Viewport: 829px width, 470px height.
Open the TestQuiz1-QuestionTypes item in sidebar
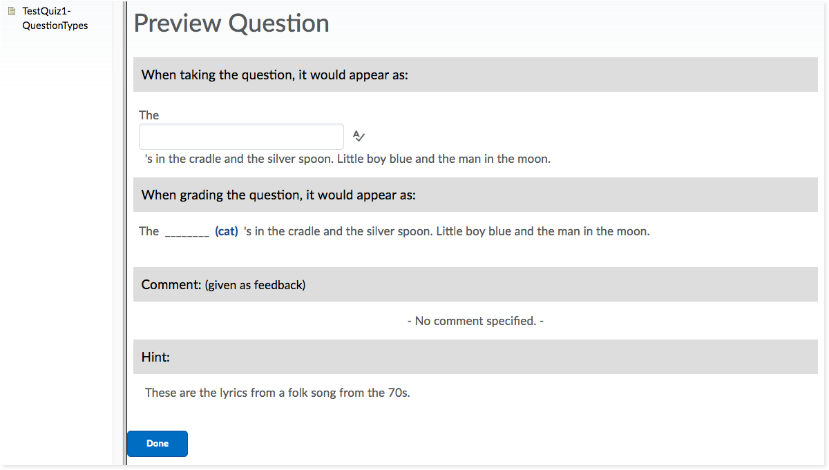[x=55, y=19]
